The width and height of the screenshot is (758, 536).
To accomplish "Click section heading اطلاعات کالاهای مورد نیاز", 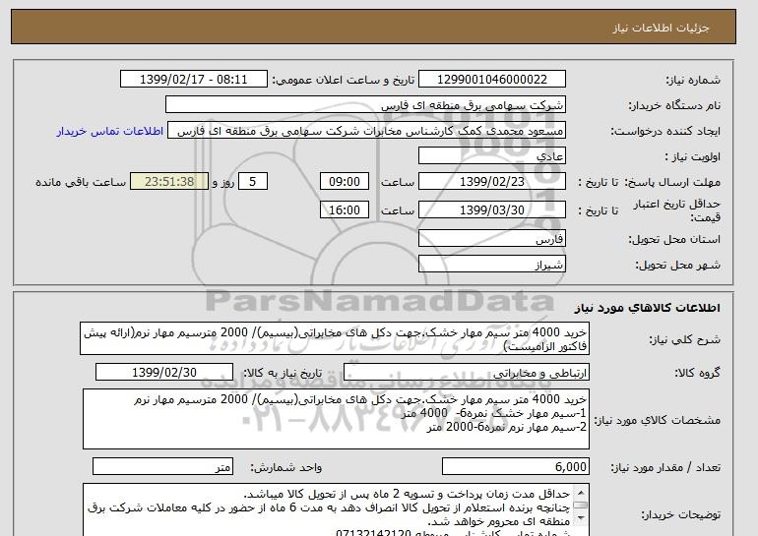I will (648, 308).
